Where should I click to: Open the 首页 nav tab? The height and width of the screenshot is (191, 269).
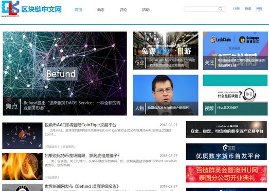(78, 10)
